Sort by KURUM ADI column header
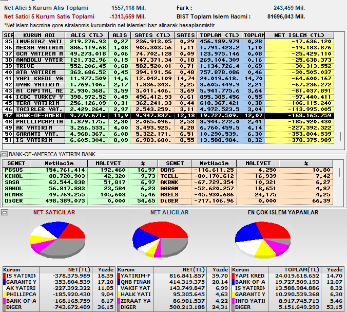Image resolution: width=347 pixels, height=312 pixels. coord(39,35)
